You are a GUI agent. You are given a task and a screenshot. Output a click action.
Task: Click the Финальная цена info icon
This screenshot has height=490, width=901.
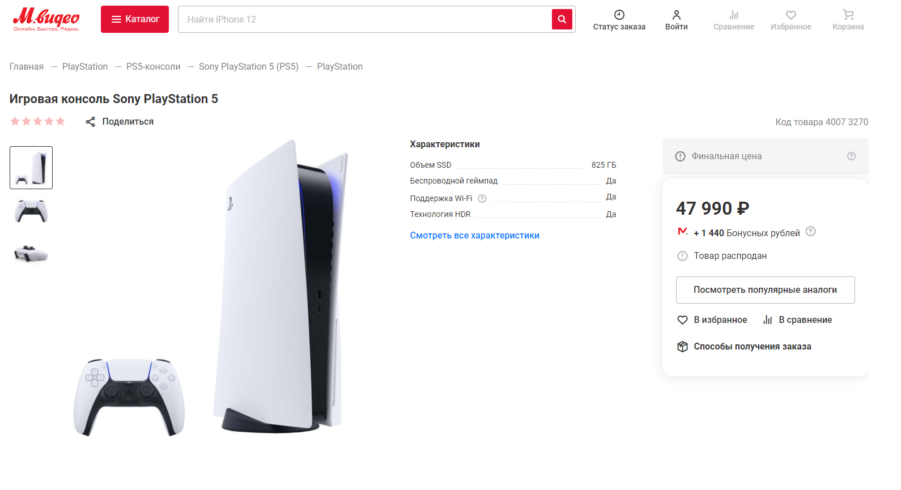(681, 156)
